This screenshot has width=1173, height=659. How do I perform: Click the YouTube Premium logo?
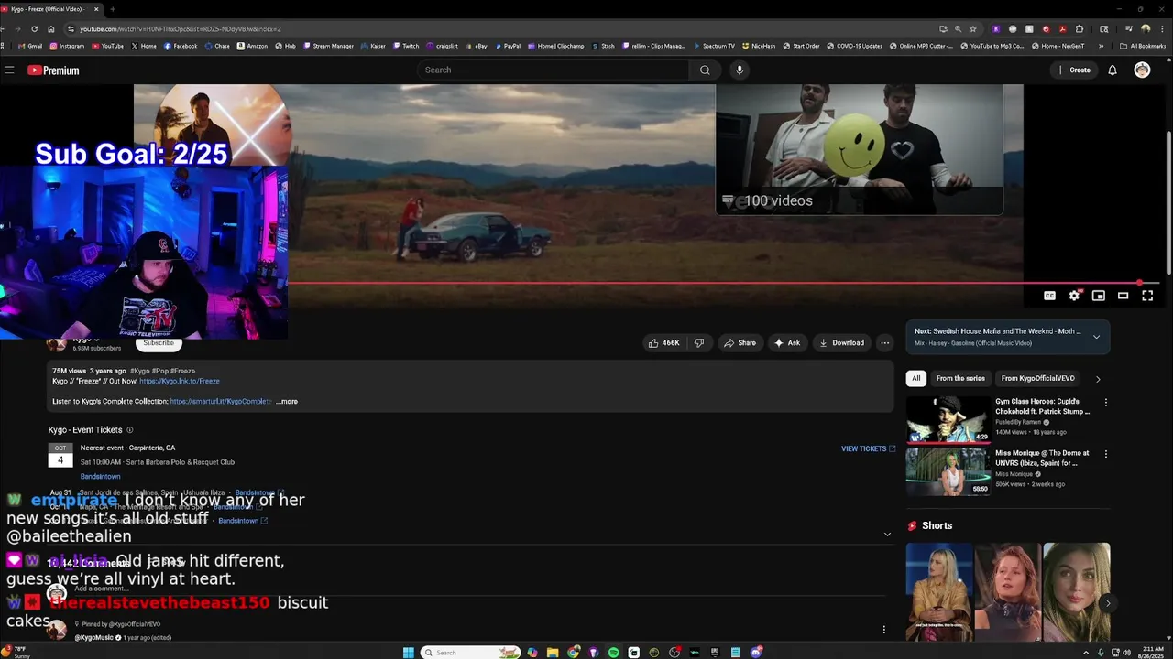pos(53,70)
